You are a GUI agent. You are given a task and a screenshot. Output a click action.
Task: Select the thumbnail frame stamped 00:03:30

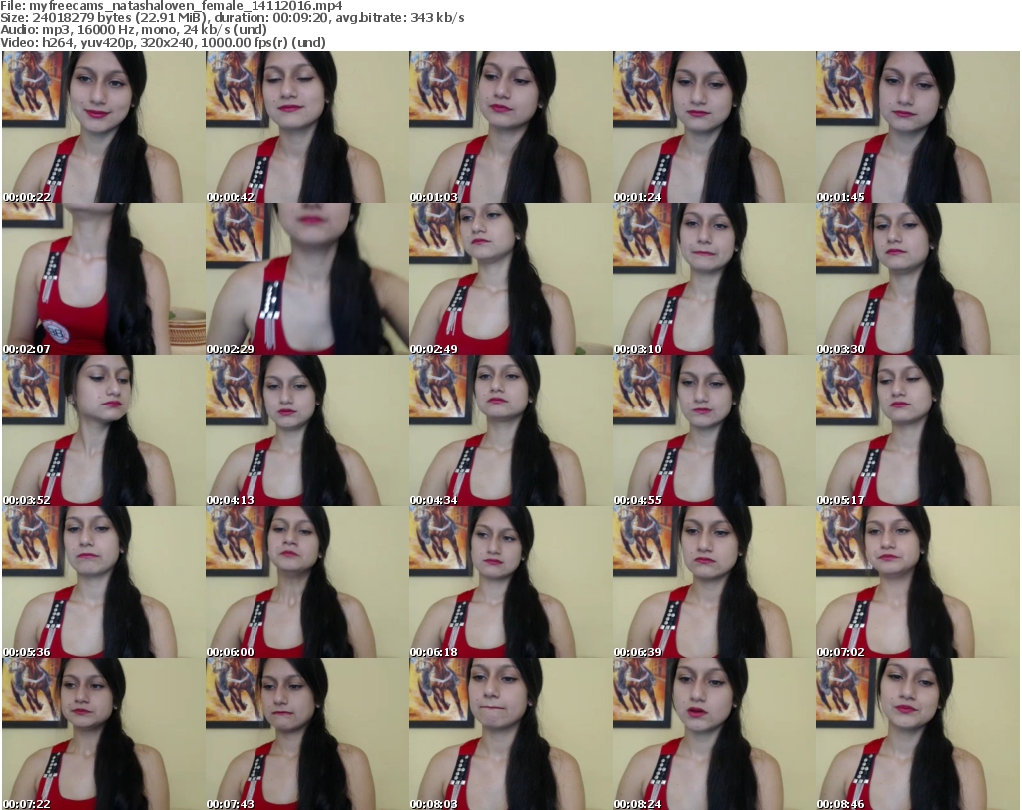pos(918,279)
